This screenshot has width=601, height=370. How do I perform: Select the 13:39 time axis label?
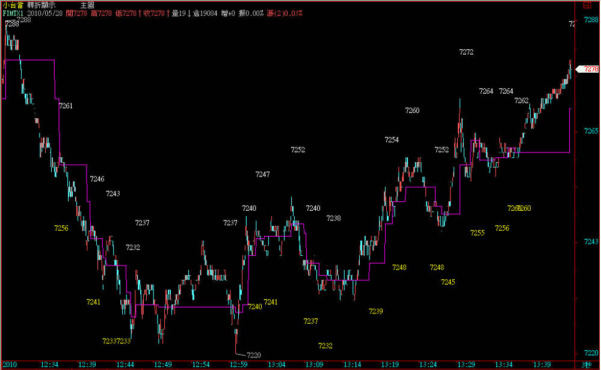pyautogui.click(x=541, y=365)
